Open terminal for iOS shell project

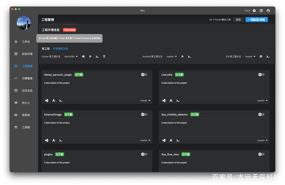pyautogui.click(x=268, y=57)
